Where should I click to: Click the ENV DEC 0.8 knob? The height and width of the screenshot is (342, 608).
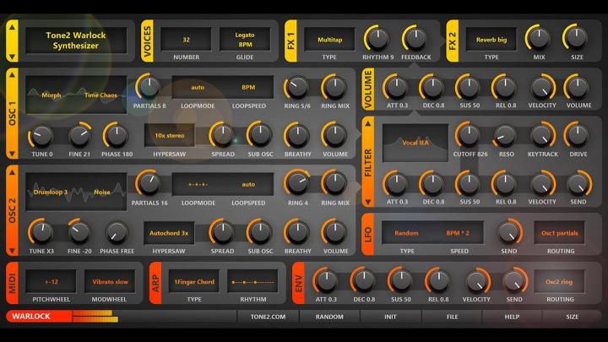coord(363,280)
